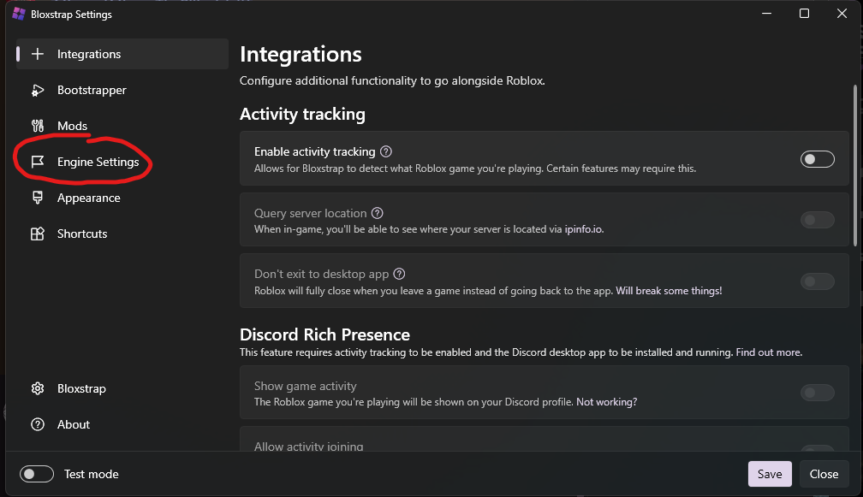The image size is (863, 497).
Task: Click the Engine Settings flag icon
Action: click(x=37, y=162)
